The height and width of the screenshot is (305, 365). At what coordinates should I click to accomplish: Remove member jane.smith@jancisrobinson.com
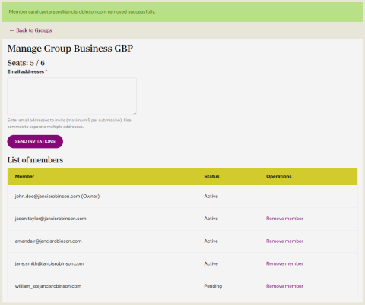coord(284,263)
